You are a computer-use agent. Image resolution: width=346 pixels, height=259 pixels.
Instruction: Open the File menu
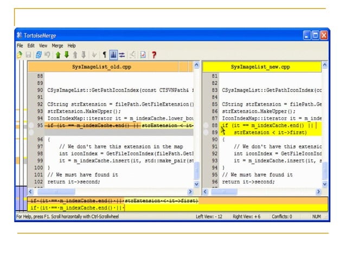(x=20, y=46)
